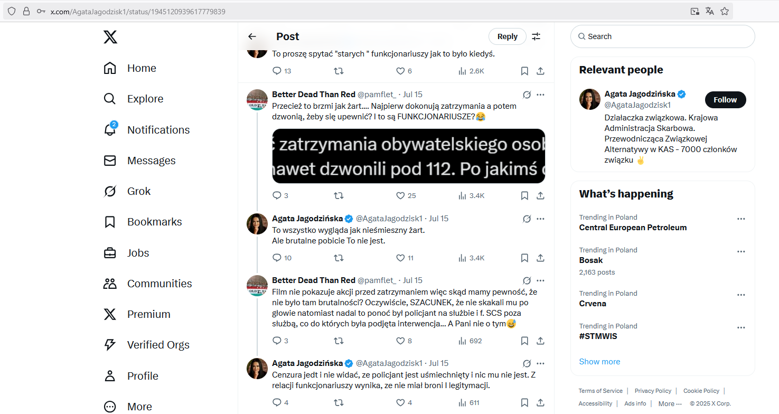Open the quoted text image thumbnail
This screenshot has width=779, height=414.
408,156
